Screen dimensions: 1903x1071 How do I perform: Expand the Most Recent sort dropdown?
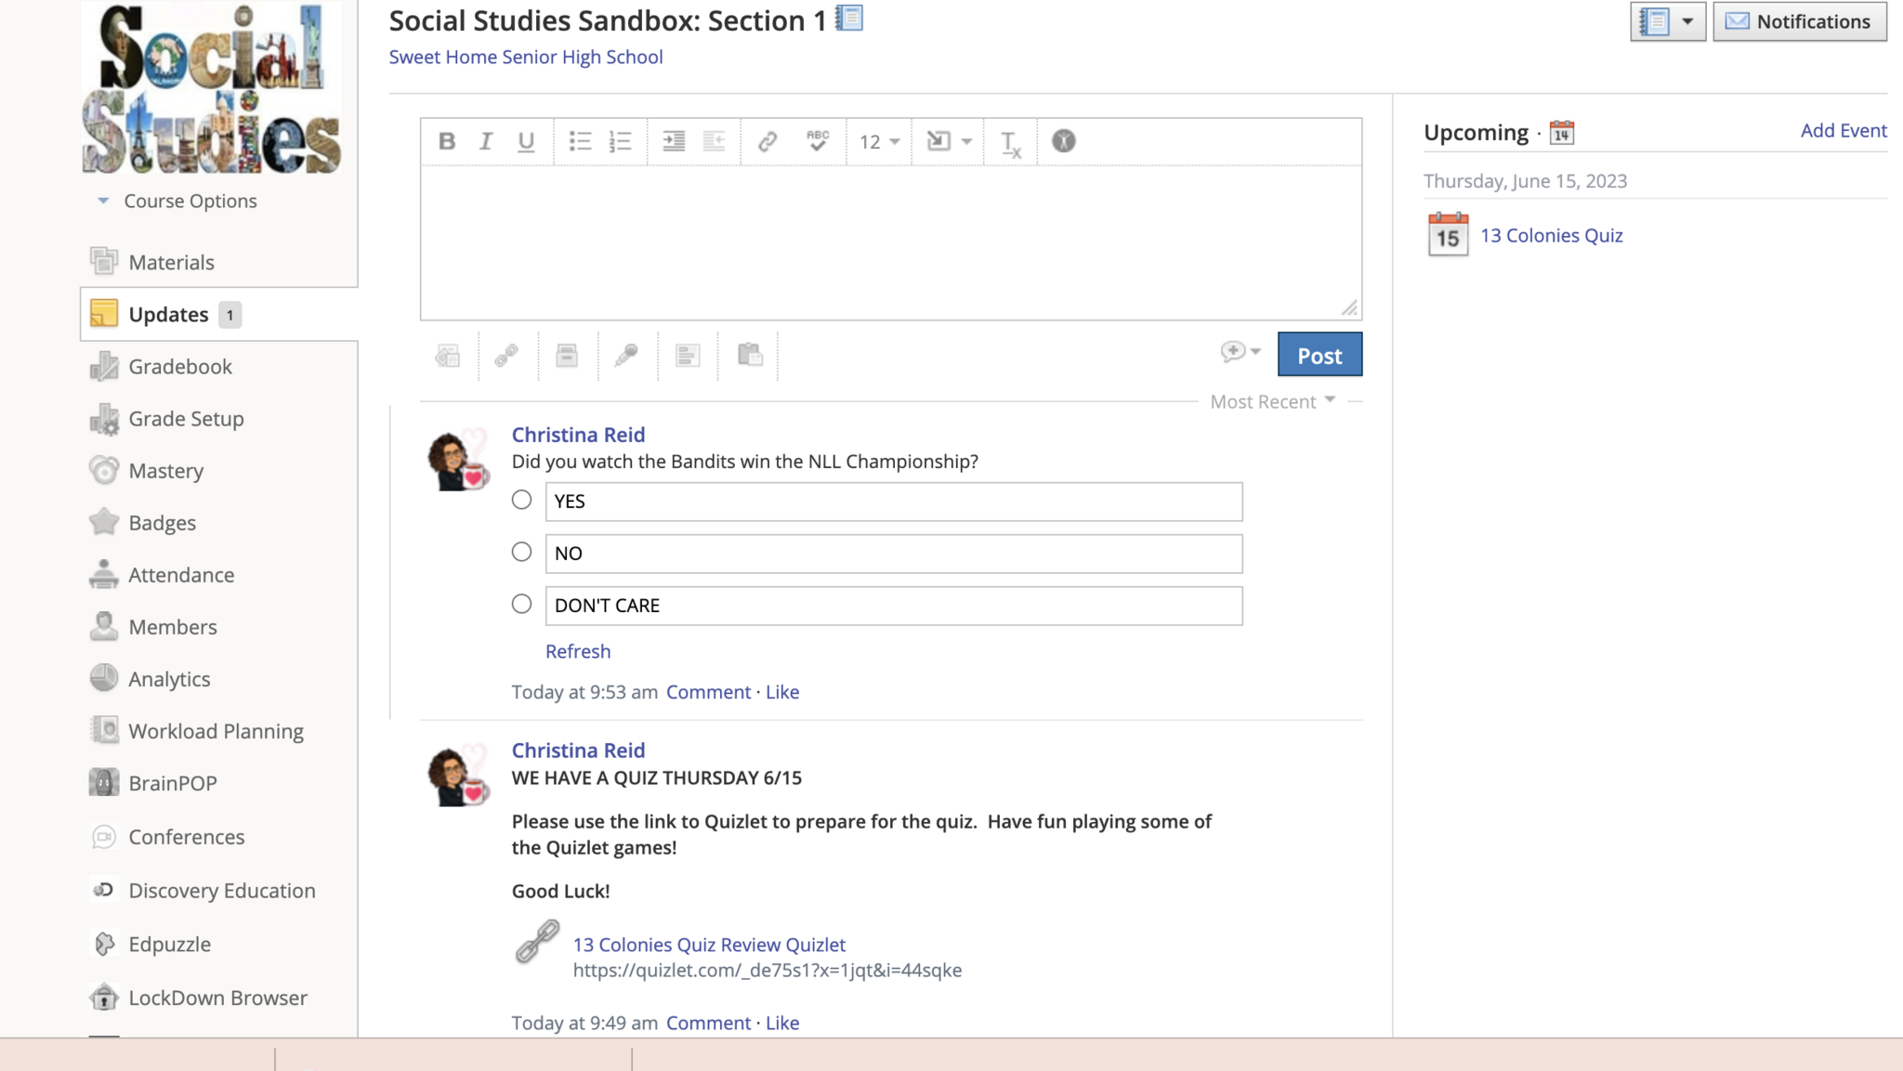point(1272,401)
